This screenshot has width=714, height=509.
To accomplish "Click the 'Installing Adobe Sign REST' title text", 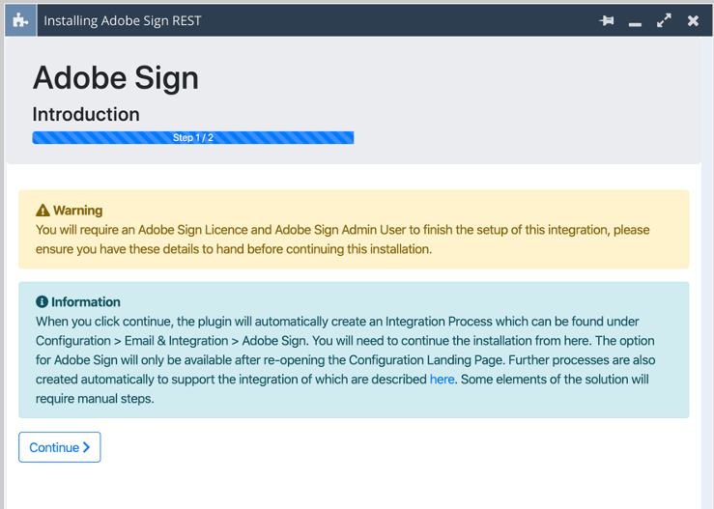I will pos(123,20).
